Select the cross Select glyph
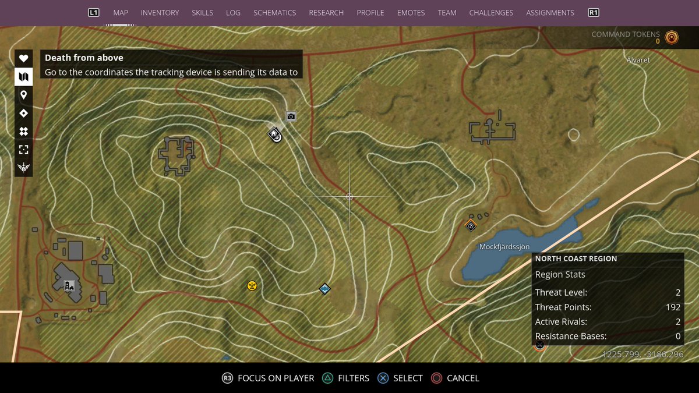 [383, 378]
